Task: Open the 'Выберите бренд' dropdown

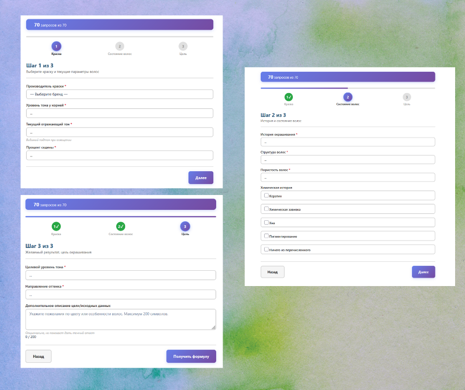Action: click(x=120, y=94)
